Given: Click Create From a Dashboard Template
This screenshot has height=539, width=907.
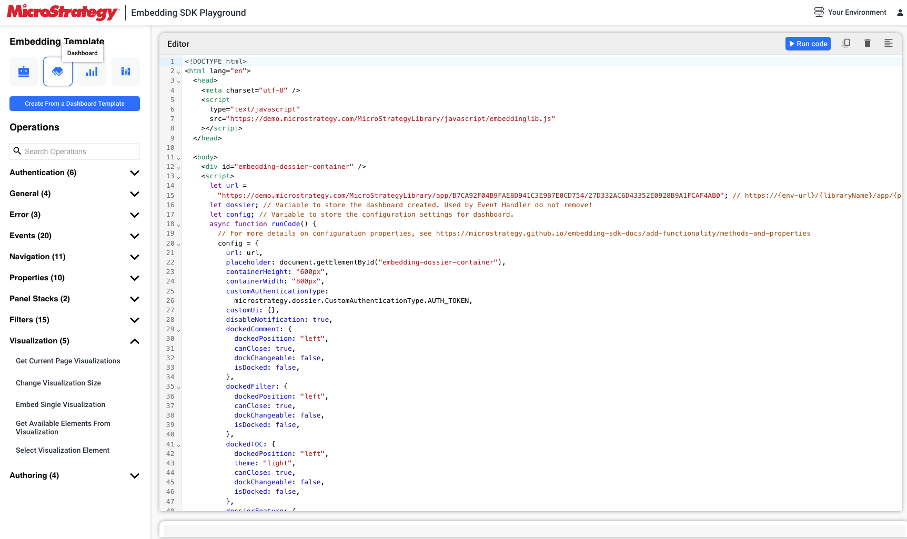Looking at the screenshot, I should pyautogui.click(x=74, y=104).
